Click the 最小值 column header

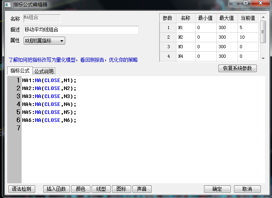tap(206, 18)
